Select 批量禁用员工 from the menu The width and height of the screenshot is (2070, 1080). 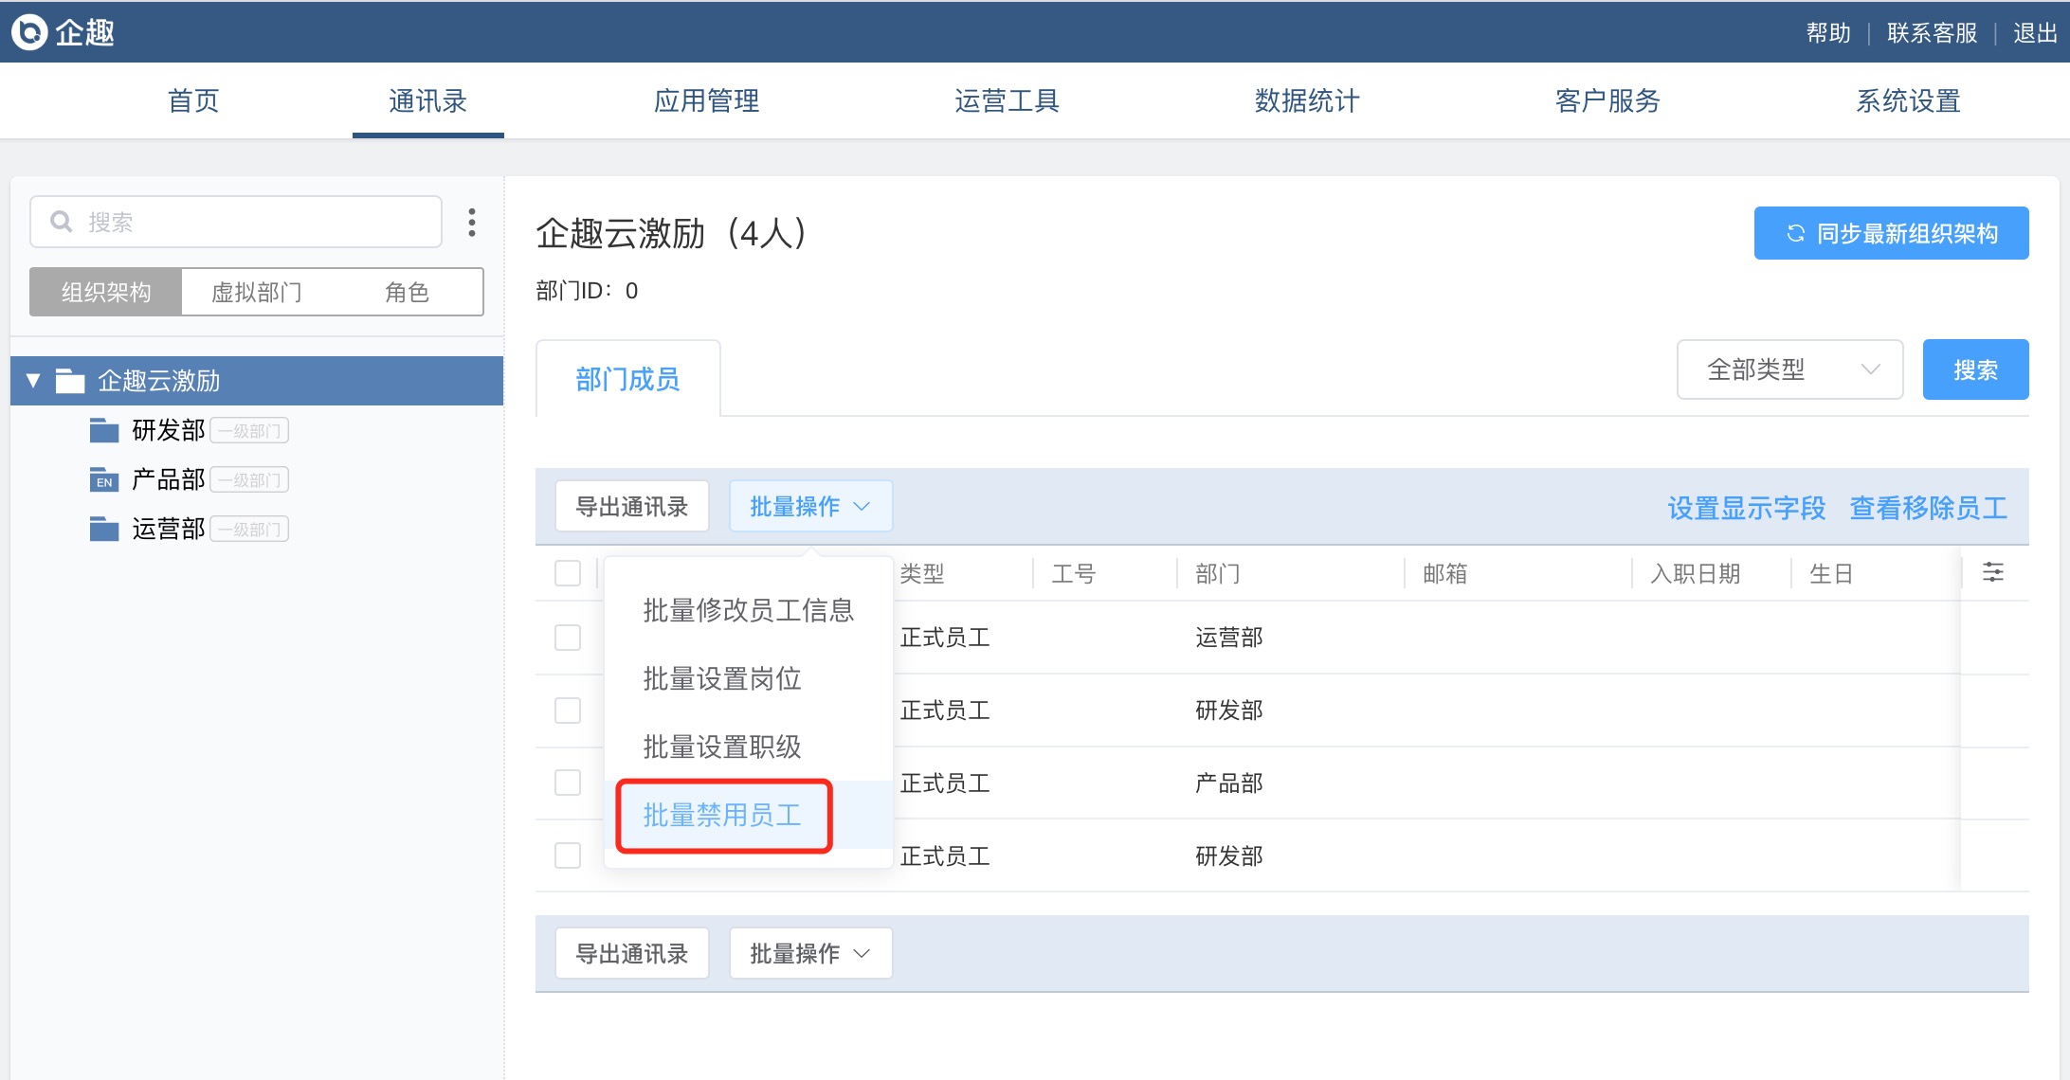pyautogui.click(x=749, y=815)
